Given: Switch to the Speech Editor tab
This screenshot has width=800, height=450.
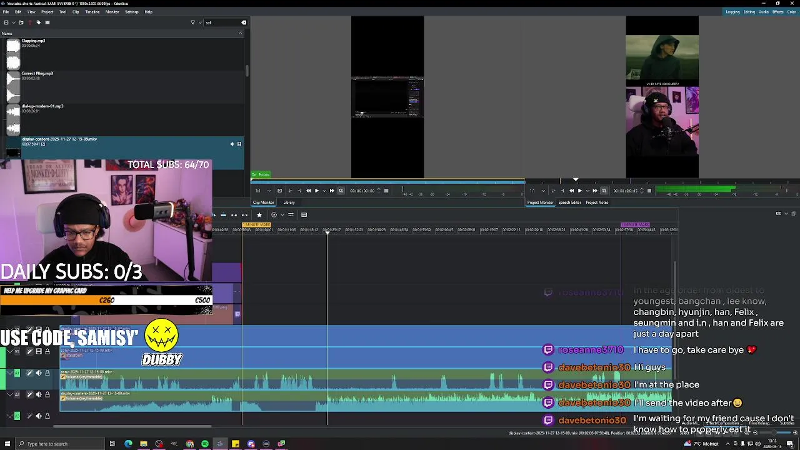Looking at the screenshot, I should tap(569, 202).
